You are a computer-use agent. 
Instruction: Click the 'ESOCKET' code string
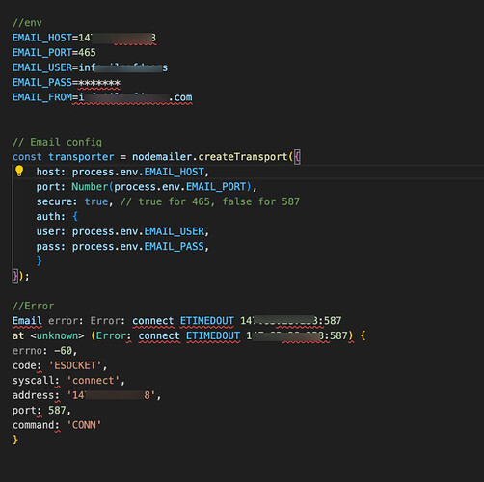[75, 365]
